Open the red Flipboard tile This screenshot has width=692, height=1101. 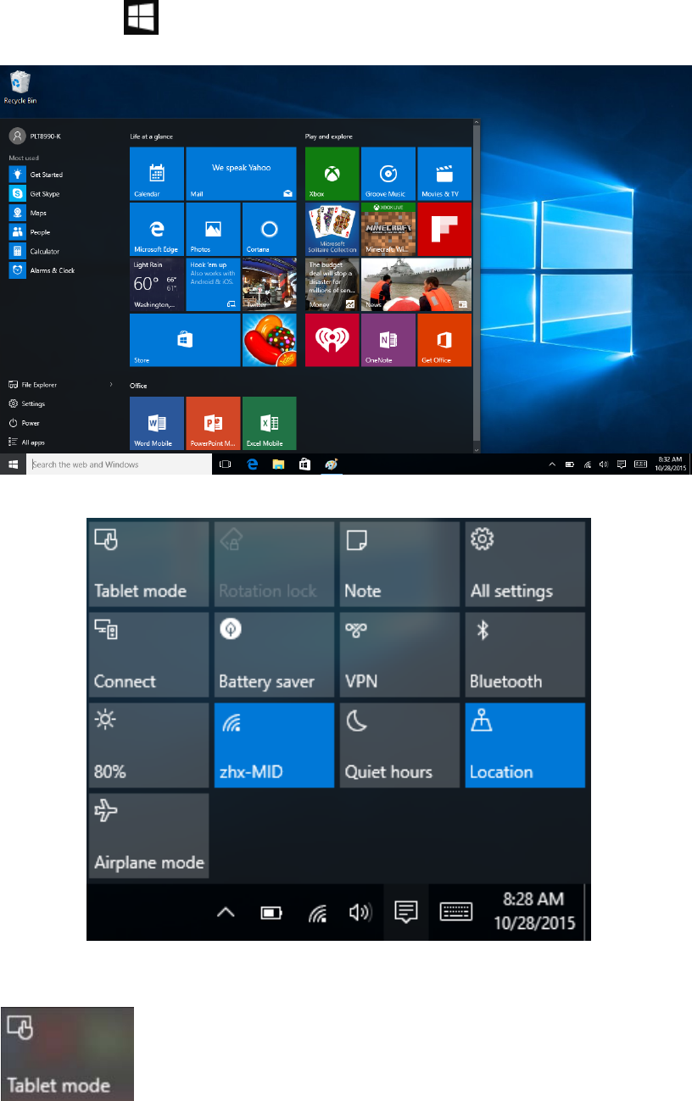444,229
